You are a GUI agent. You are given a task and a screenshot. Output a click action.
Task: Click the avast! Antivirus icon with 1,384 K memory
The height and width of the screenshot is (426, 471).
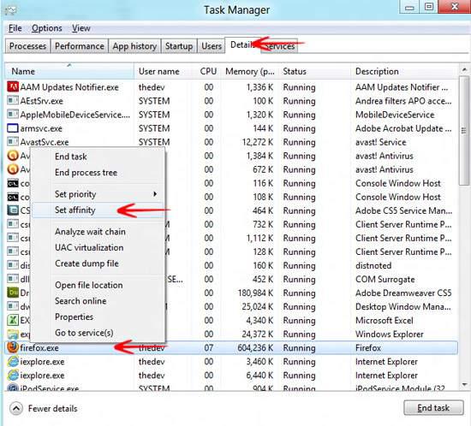(x=13, y=156)
